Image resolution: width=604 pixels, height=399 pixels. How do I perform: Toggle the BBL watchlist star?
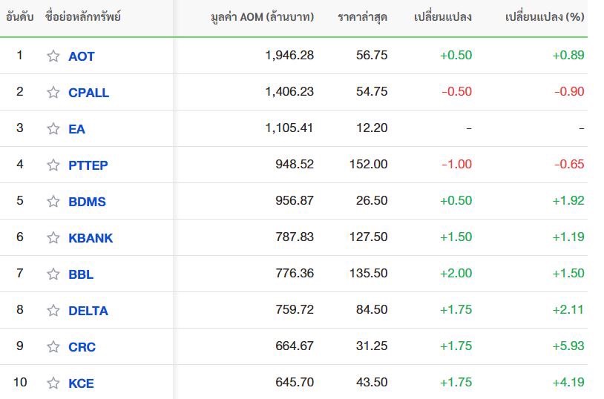tap(53, 274)
